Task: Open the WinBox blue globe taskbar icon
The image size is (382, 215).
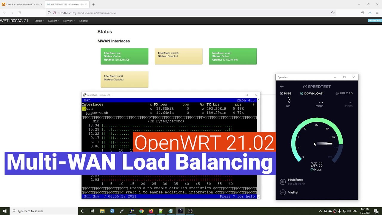Action: point(112,211)
